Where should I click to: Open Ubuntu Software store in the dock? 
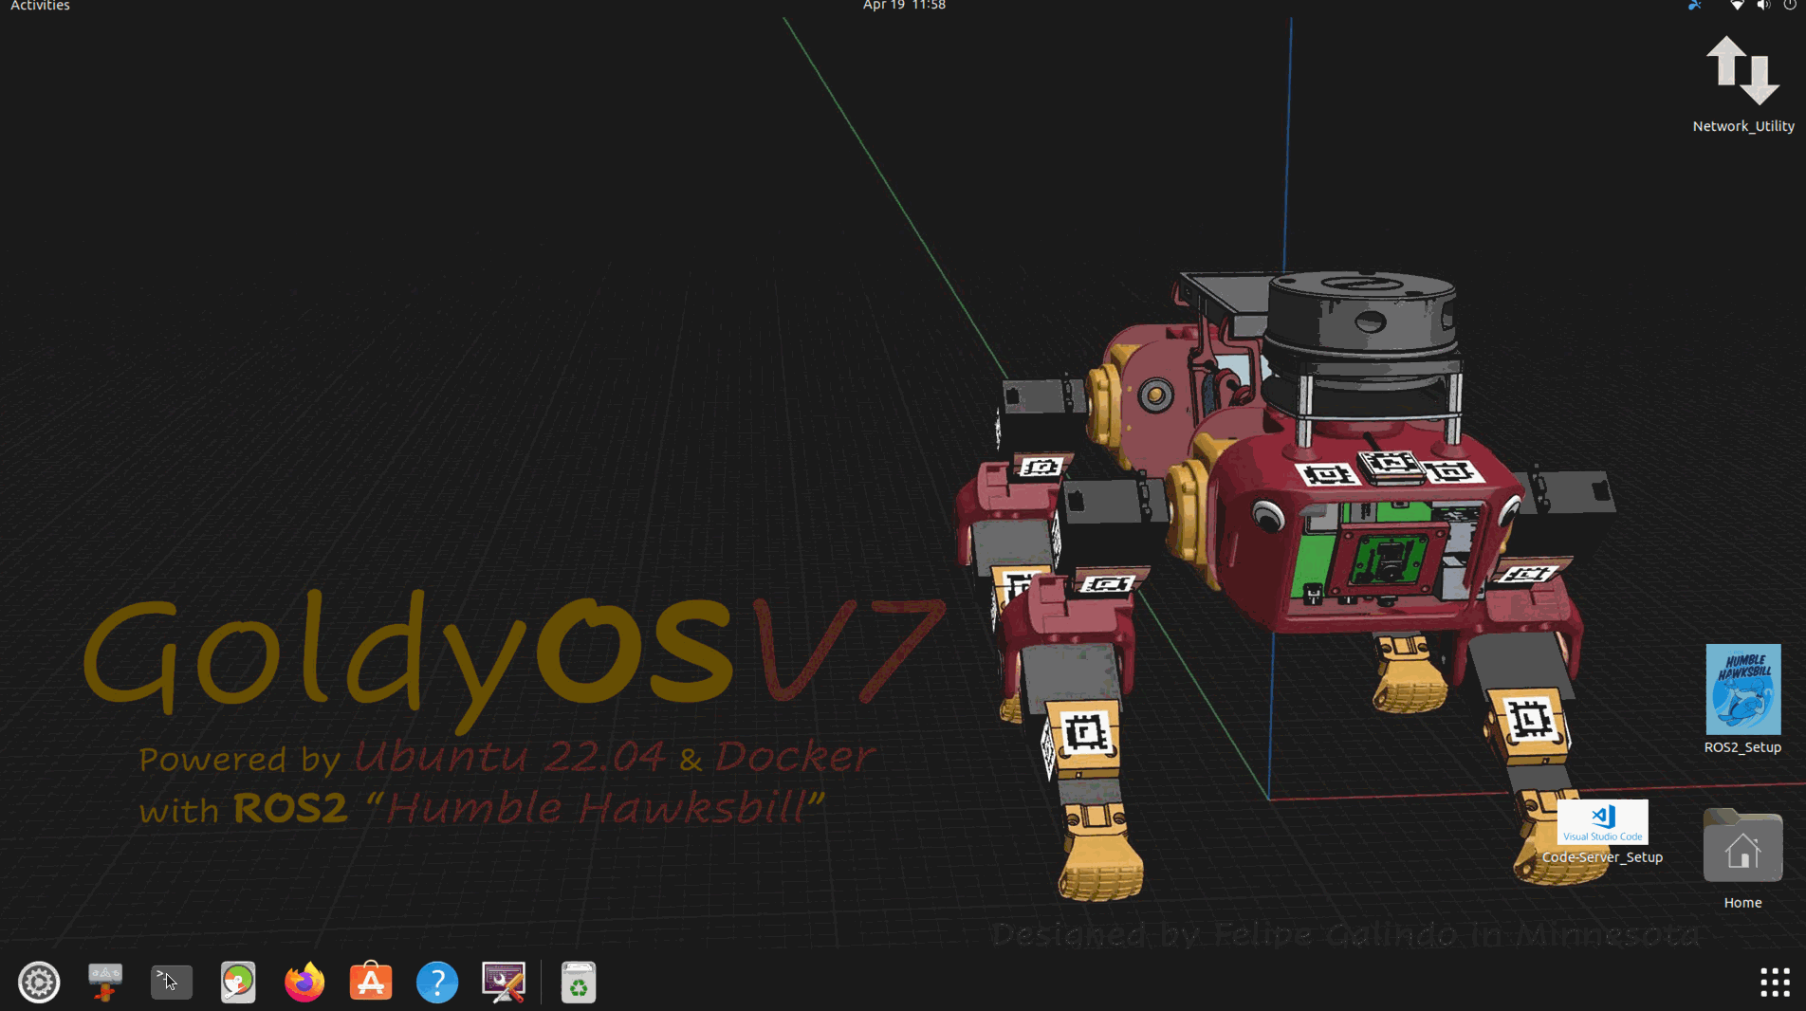point(371,982)
